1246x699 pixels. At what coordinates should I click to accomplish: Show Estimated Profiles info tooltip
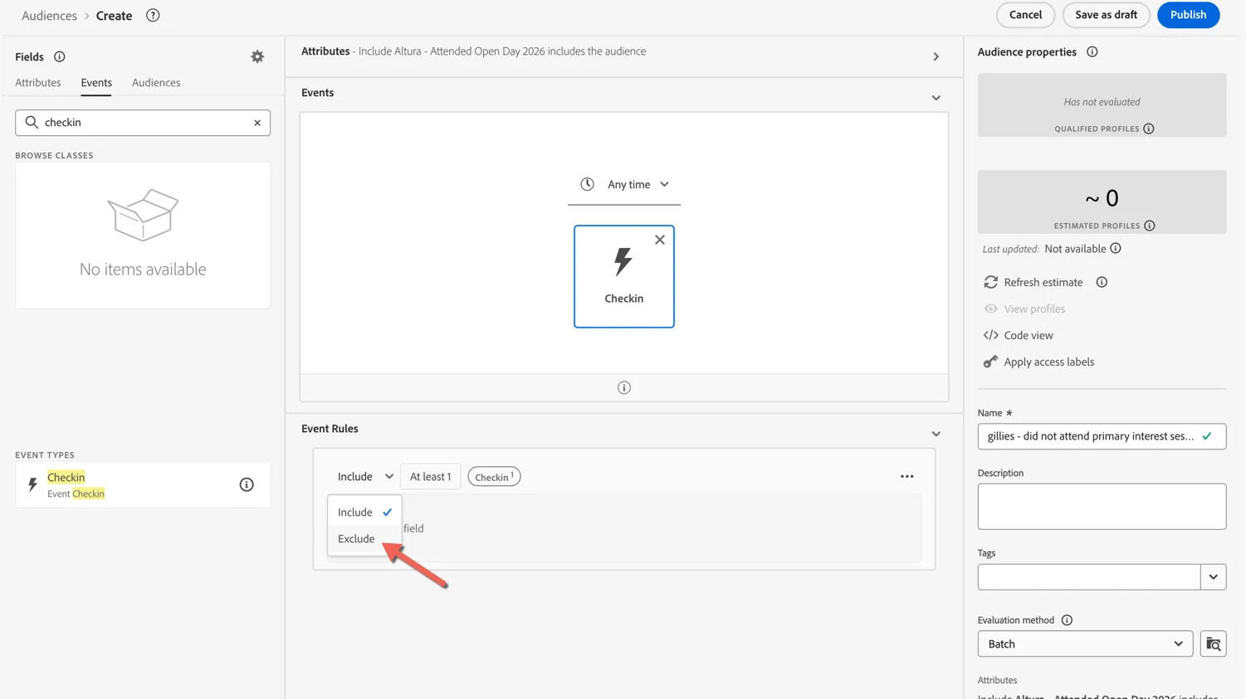[1150, 226]
